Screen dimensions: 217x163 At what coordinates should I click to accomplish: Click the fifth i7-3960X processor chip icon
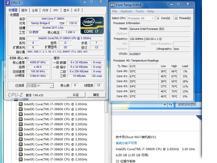(21, 124)
